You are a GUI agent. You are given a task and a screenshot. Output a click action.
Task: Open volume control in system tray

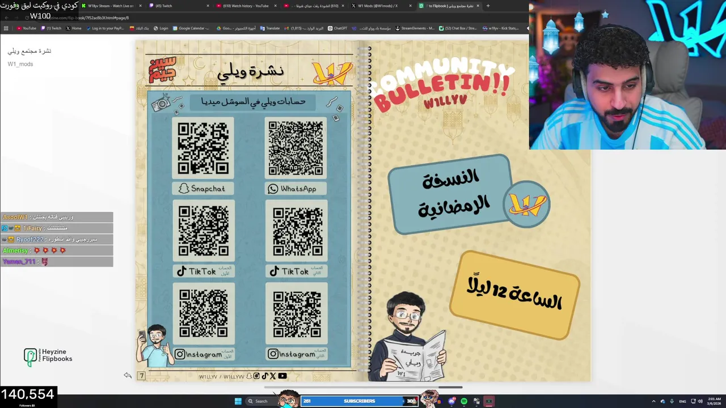point(700,401)
